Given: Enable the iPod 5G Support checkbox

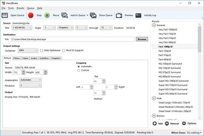Looking at the screenshot, I should pyautogui.click(x=64, y=51).
